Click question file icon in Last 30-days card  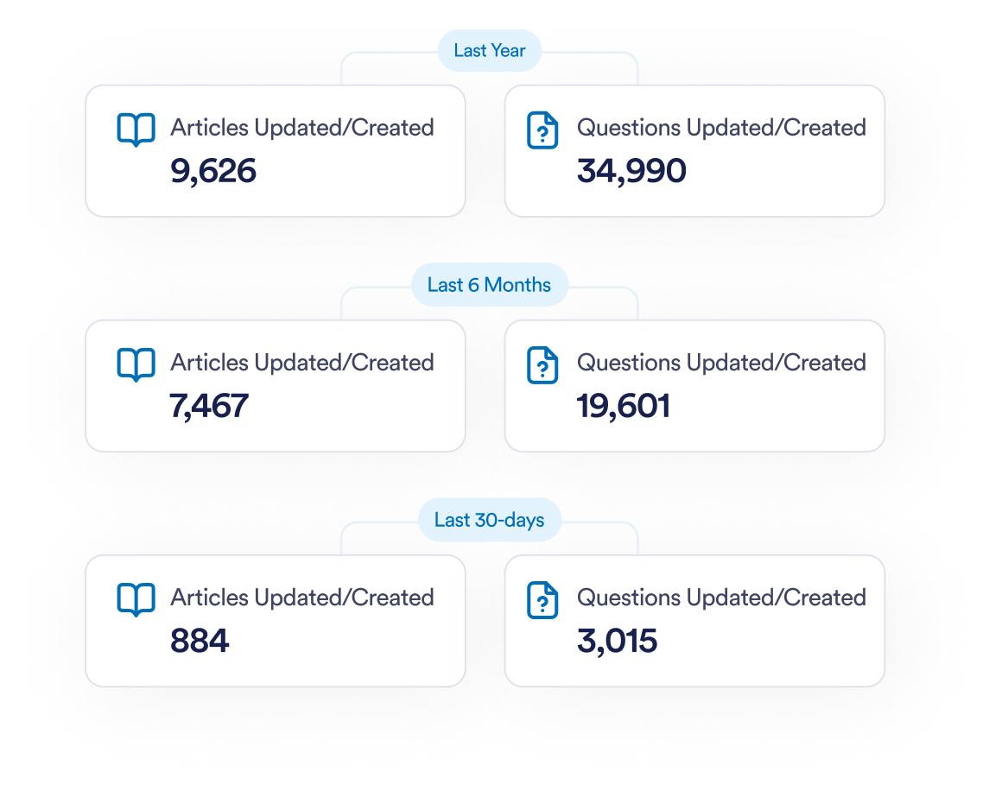click(x=542, y=600)
